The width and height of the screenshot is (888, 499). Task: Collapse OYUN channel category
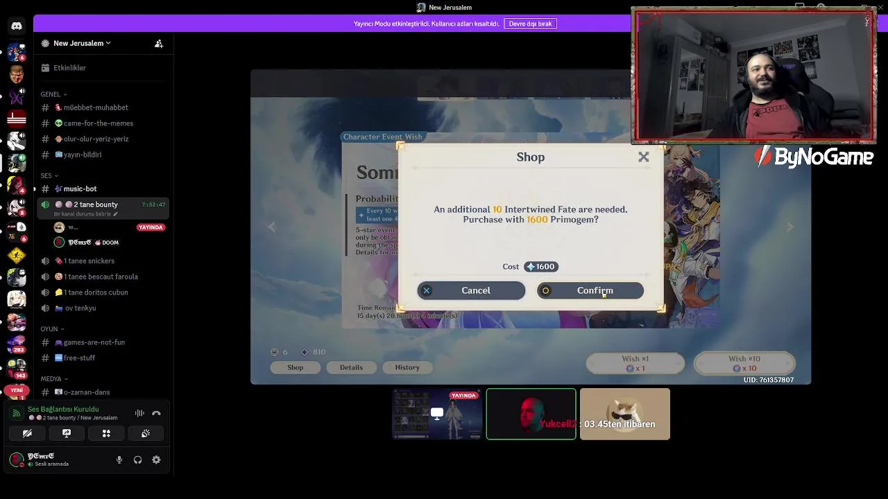point(52,329)
